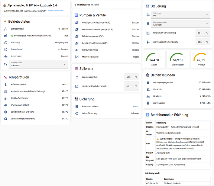The width and height of the screenshot is (214, 186).
Task: Click the Mischer Heizkreis 1 valve icon
Action: pos(77,57)
